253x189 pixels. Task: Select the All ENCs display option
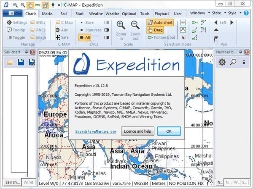[85, 37]
